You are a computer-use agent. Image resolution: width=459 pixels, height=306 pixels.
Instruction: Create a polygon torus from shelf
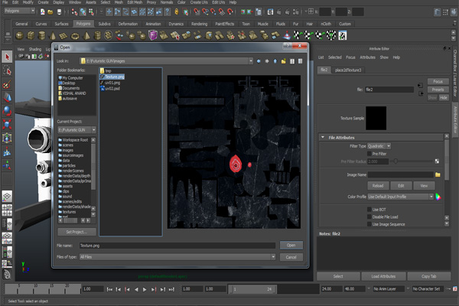pyautogui.click(x=75, y=36)
